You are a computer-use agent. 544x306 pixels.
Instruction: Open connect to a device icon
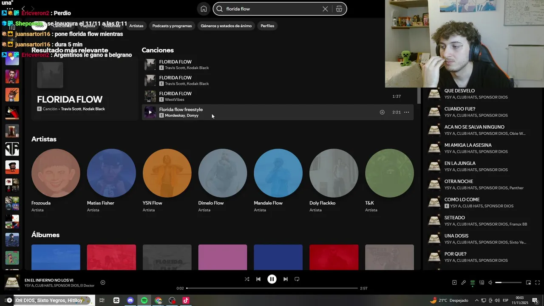point(482,283)
